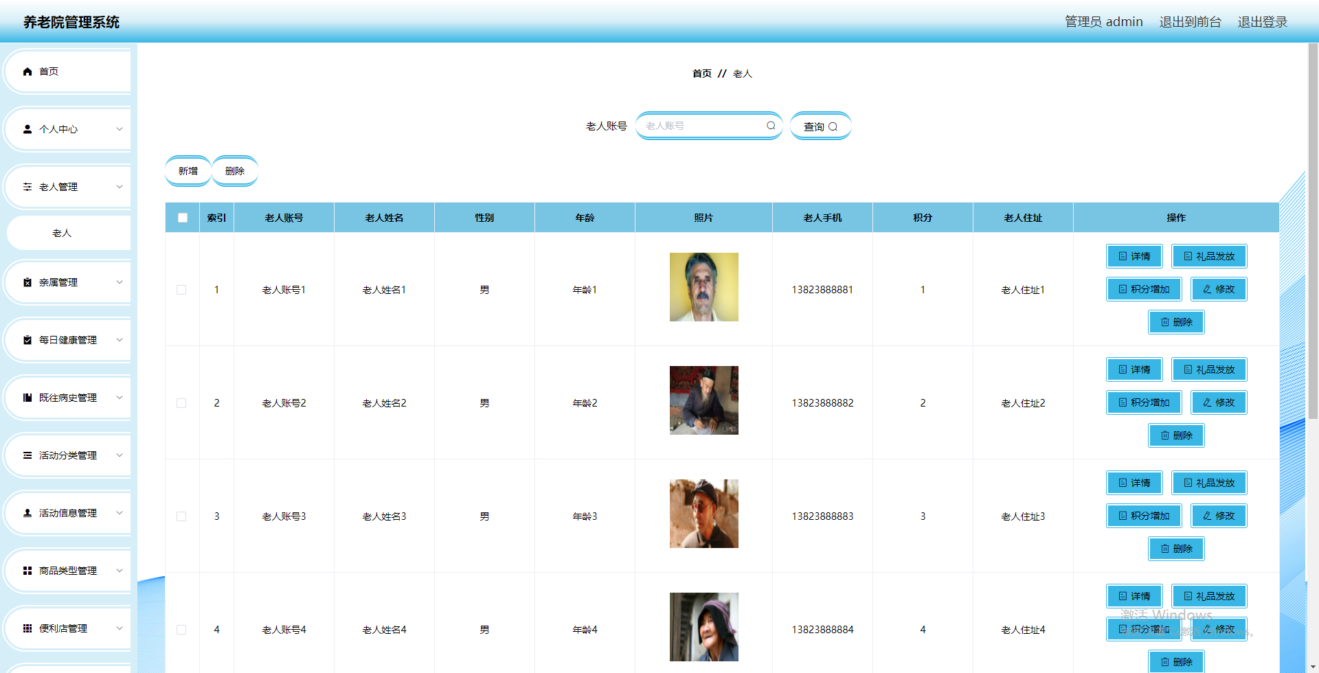Click 礼品发放 for 老人账号3
This screenshot has width=1319, height=673.
1209,483
